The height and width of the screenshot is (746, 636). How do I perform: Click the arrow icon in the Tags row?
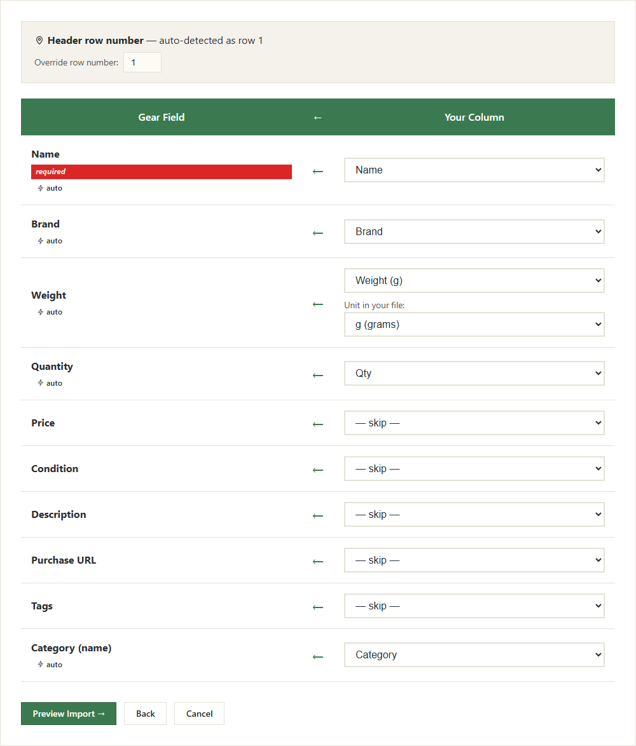tap(318, 607)
